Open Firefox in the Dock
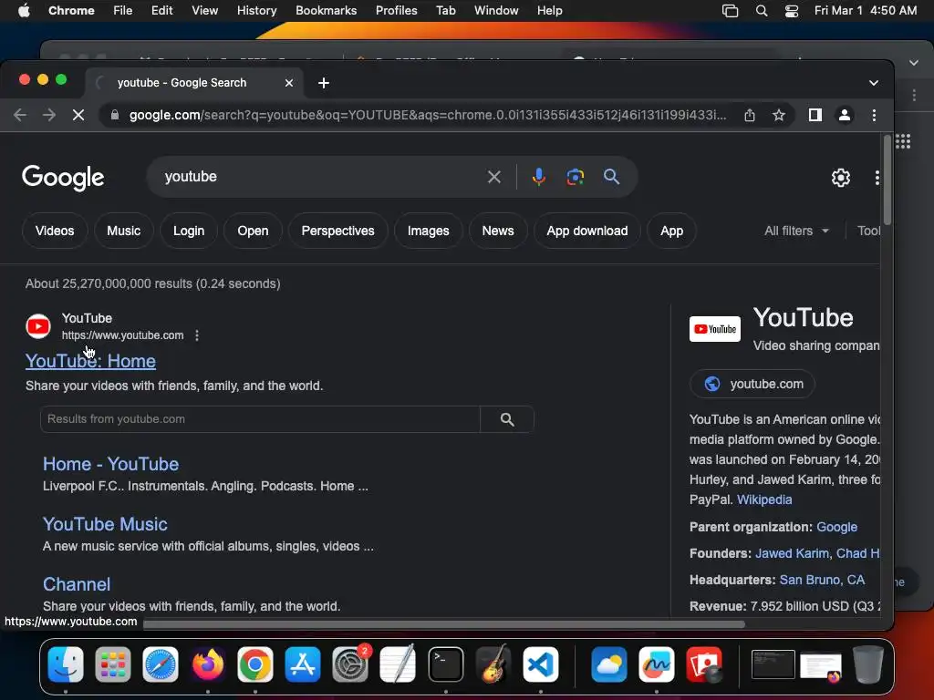This screenshot has height=700, width=934. pyautogui.click(x=208, y=664)
